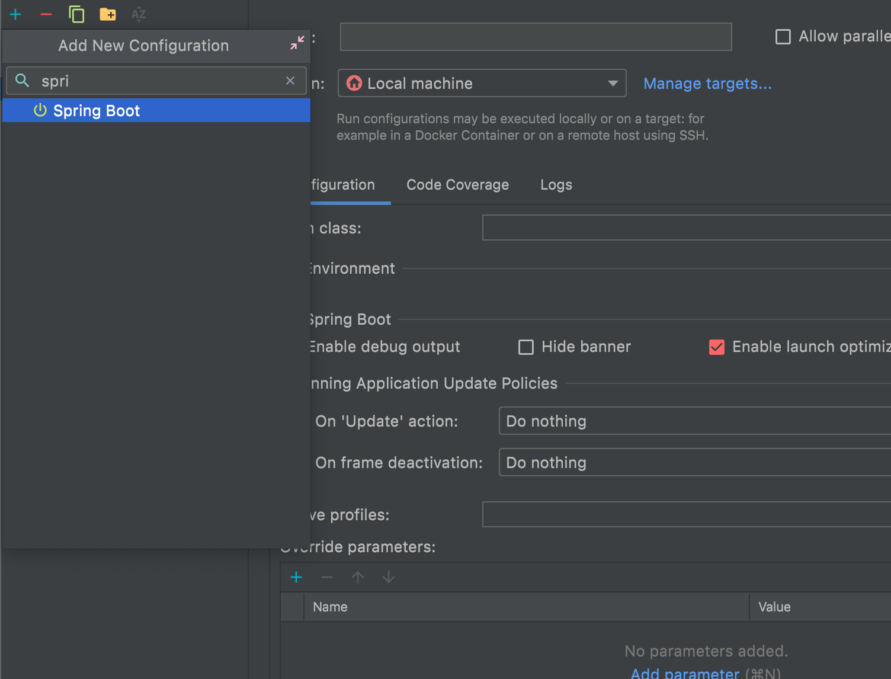891x679 pixels.
Task: Clear the 'spri' search text
Action: pyautogui.click(x=290, y=81)
